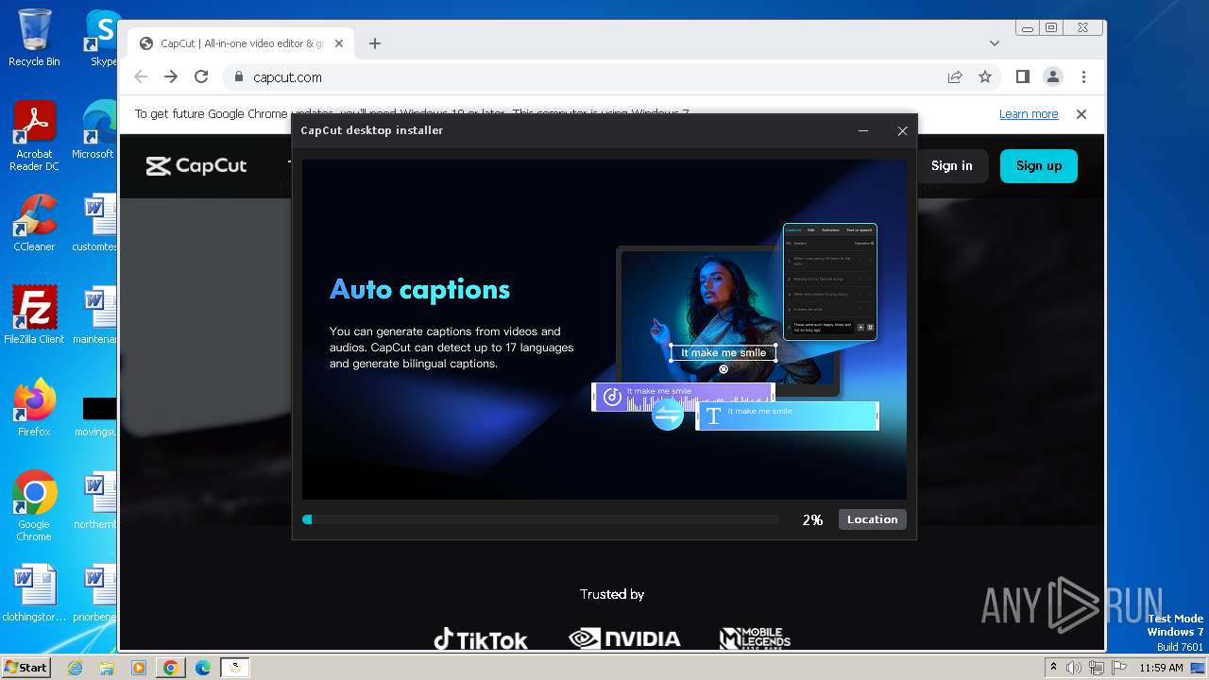Click the CapCut installer taskbar item
The image size is (1209, 680).
(x=235, y=668)
